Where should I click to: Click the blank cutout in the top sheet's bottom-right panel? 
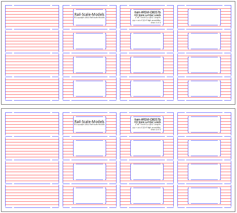(204, 89)
